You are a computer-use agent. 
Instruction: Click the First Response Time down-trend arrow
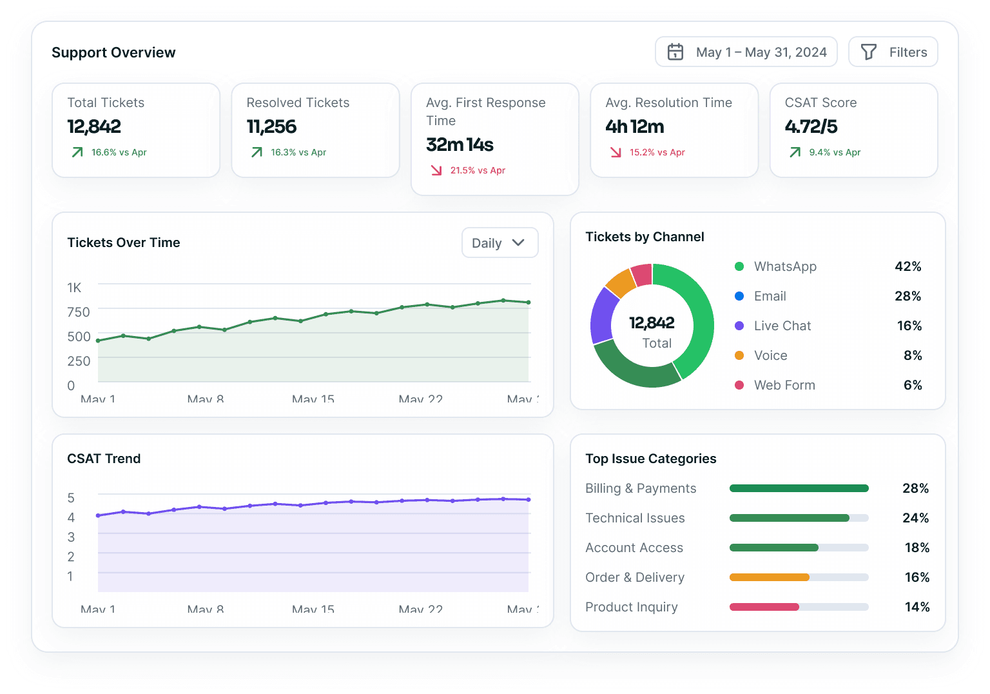(x=436, y=170)
